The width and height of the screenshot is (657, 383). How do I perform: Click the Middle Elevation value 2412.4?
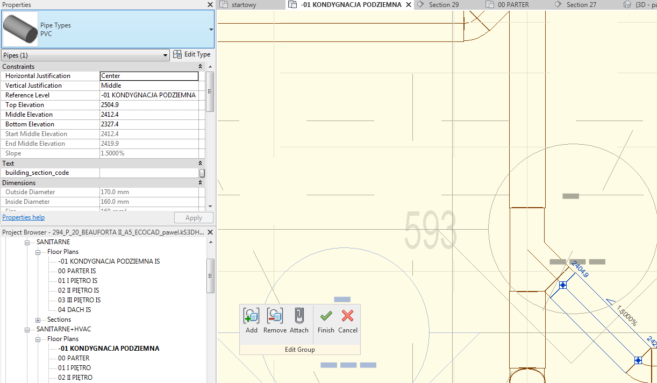[x=149, y=115]
